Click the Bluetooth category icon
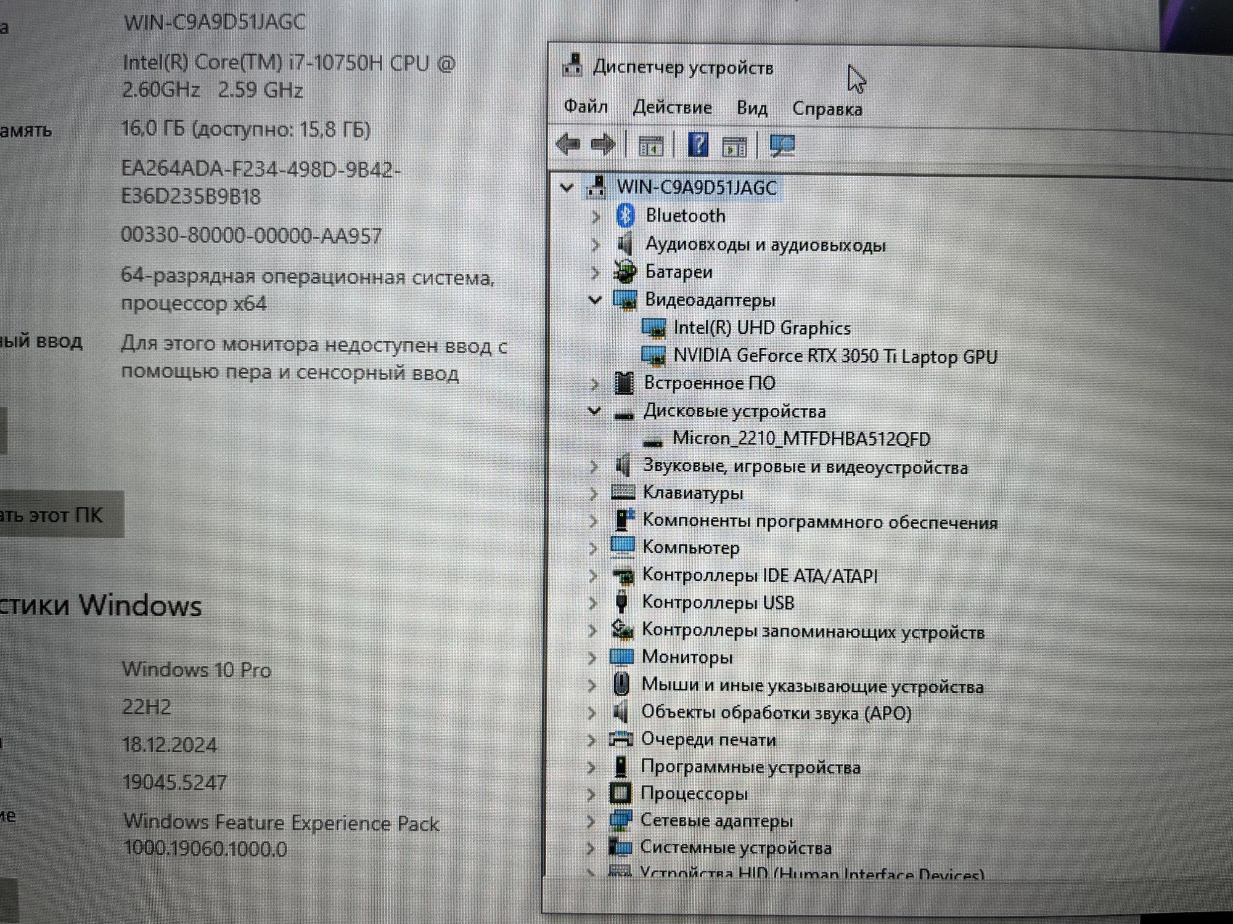This screenshot has width=1233, height=924. coord(626,216)
